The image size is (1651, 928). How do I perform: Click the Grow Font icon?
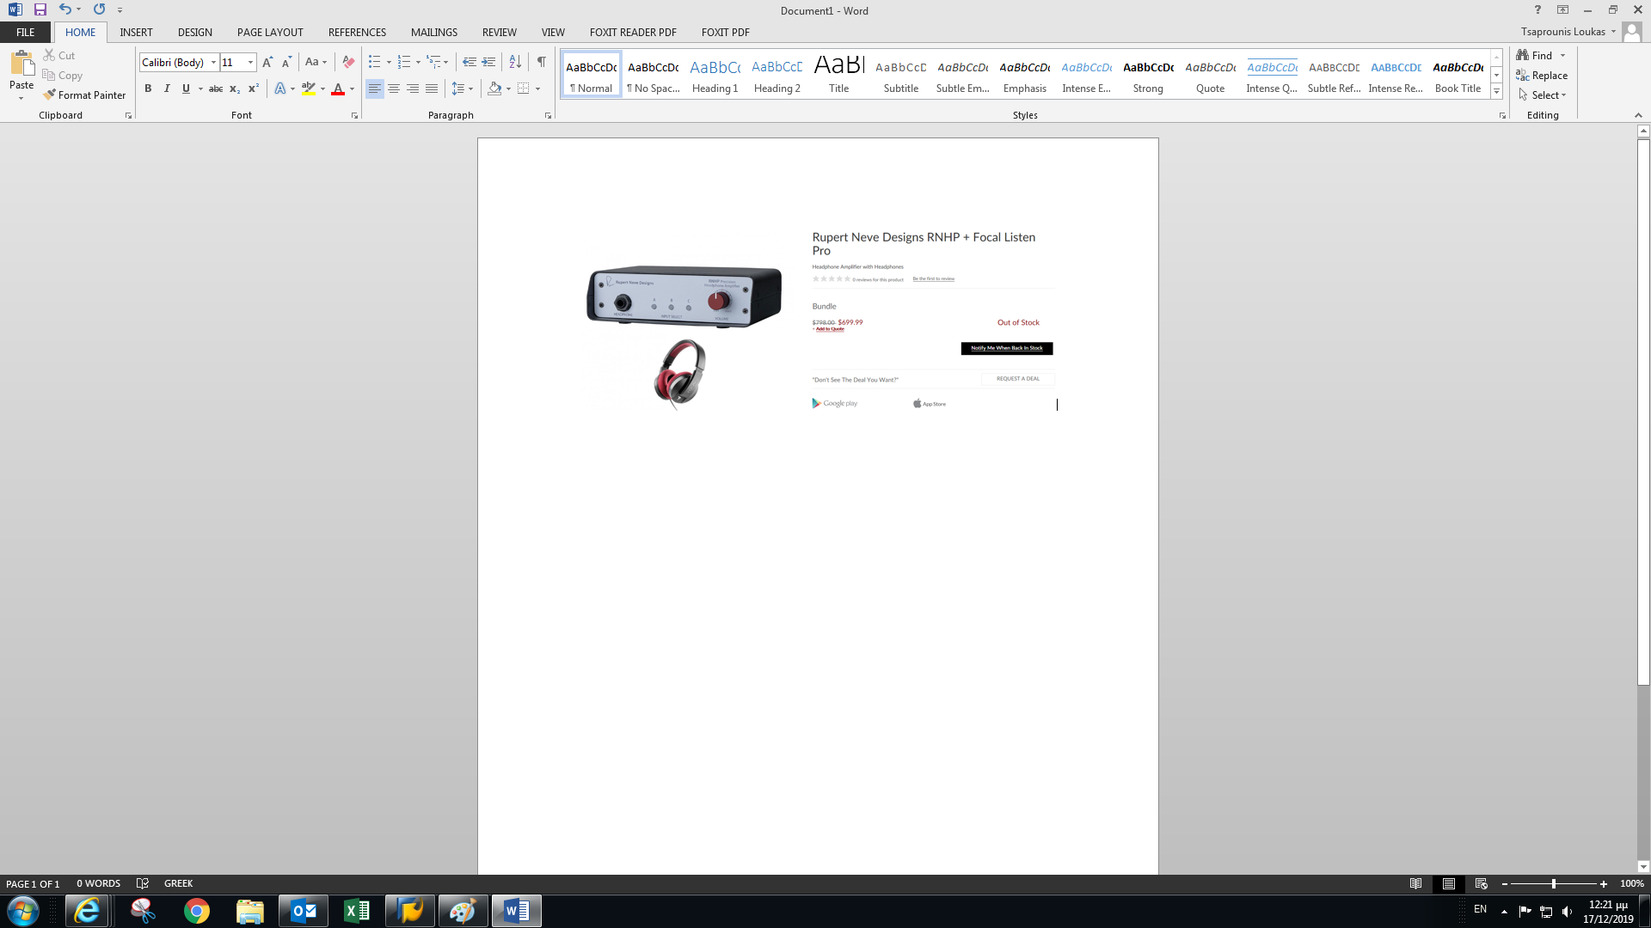(267, 62)
